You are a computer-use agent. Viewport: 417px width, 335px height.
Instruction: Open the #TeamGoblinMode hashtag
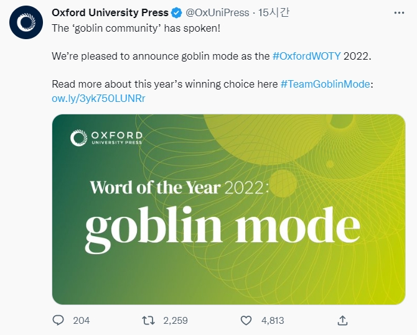[326, 85]
